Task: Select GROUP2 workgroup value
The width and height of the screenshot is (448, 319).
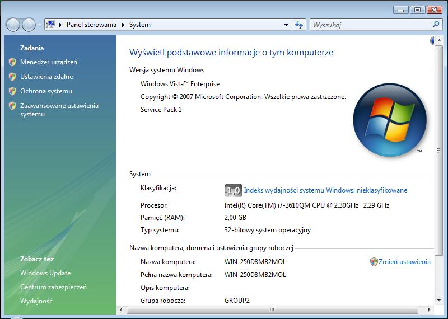Action: pos(237,301)
